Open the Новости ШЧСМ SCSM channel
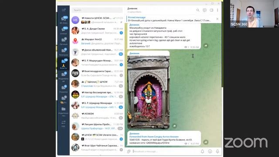Screen dimensions: 279x157 tap(97, 20)
